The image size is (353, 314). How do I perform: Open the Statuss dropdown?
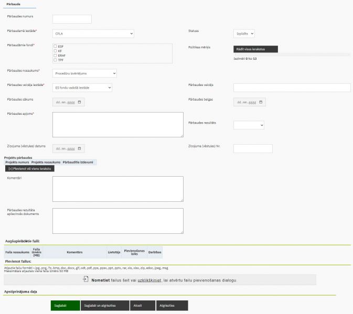coord(244,34)
